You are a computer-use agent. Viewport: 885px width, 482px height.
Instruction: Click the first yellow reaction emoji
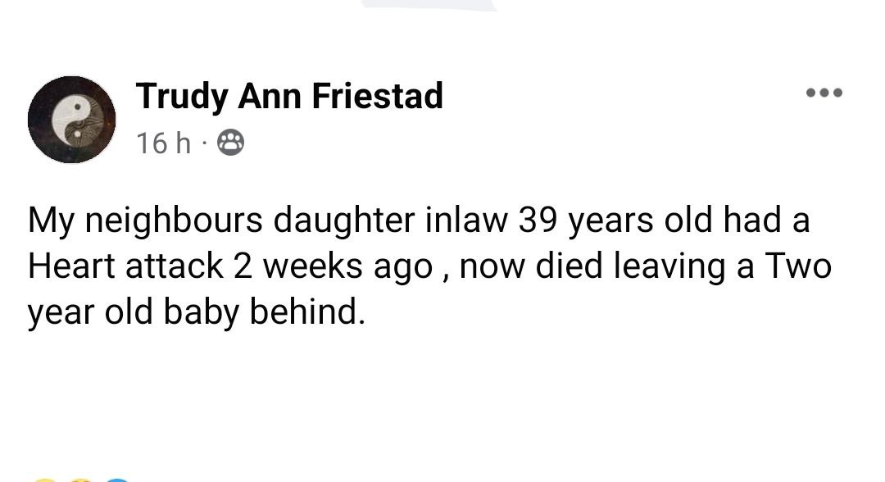45,479
